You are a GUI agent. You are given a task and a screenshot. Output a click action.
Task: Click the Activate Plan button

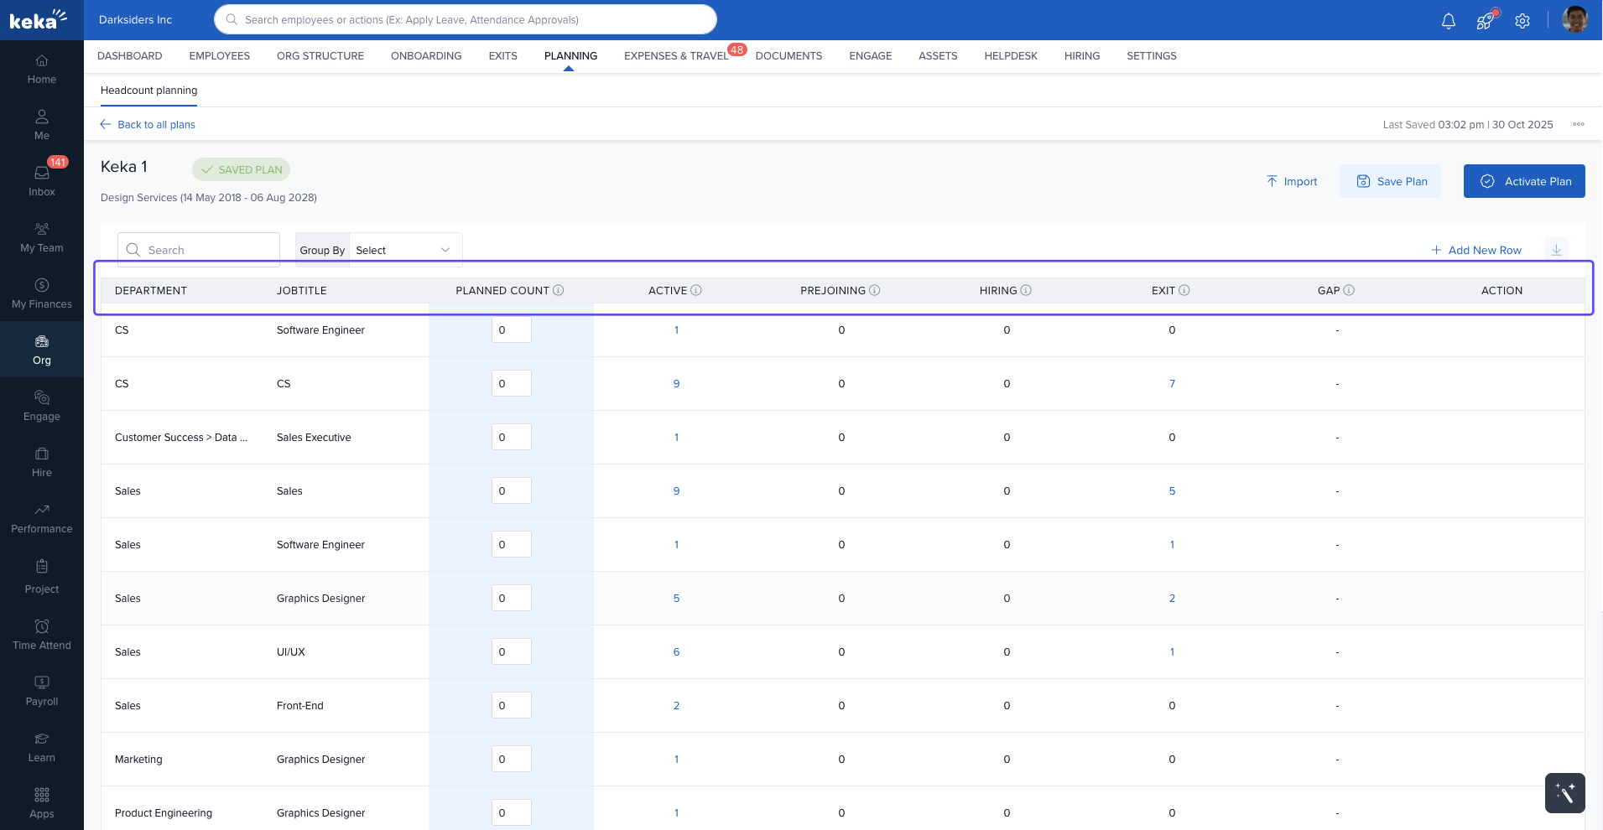coord(1524,181)
